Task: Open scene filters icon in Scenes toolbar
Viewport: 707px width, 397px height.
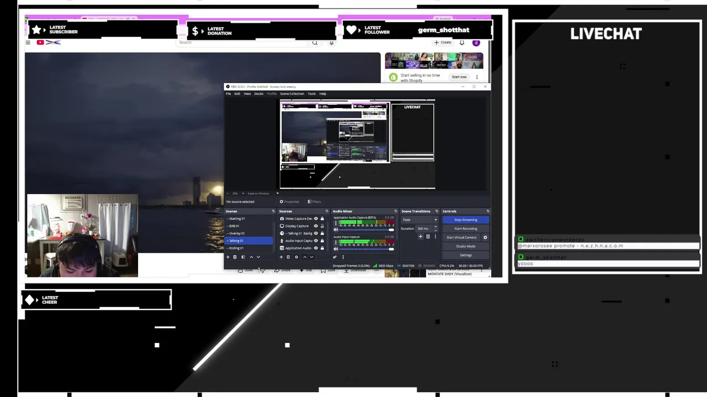Action: [243, 257]
